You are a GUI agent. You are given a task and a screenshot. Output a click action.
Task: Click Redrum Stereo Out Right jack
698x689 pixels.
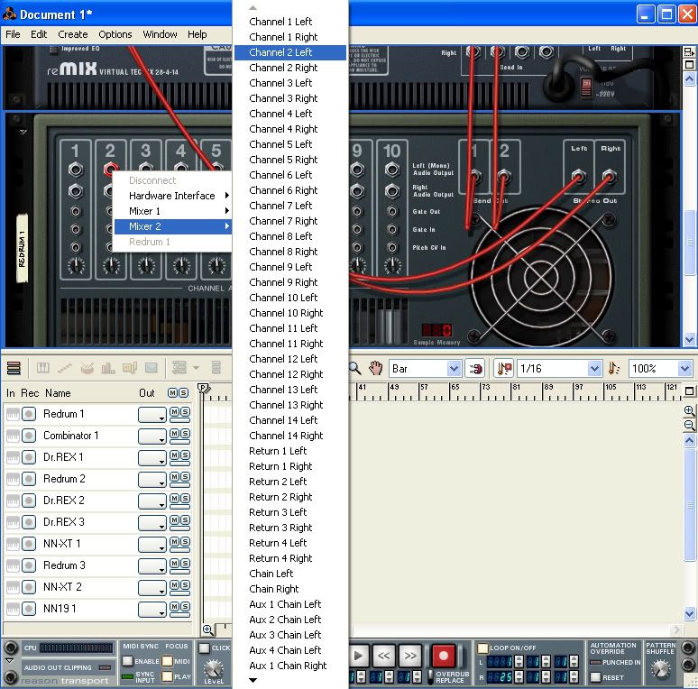coord(610,176)
